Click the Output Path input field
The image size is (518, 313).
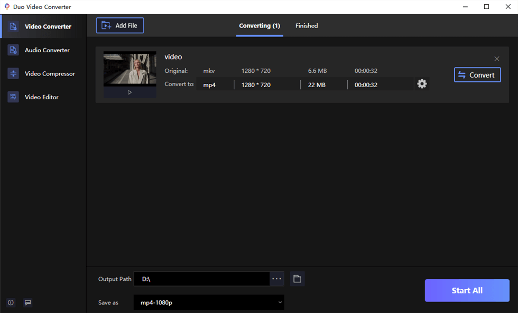[202, 279]
